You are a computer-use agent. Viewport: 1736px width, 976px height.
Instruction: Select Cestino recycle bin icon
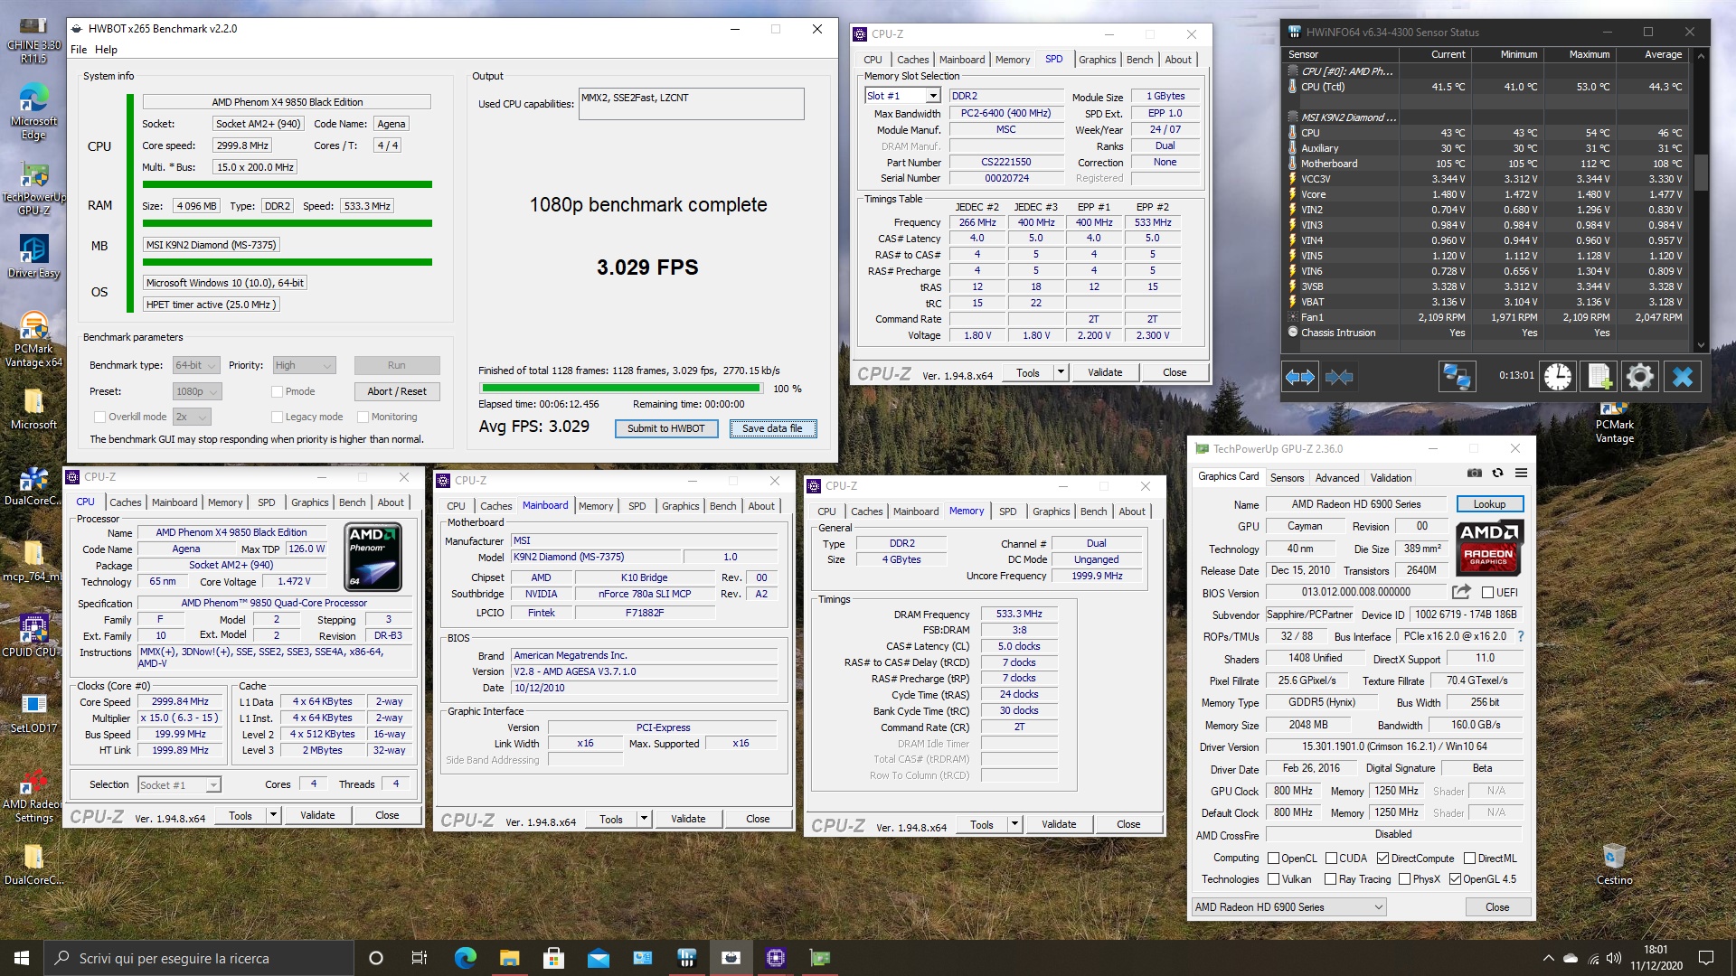(x=1614, y=864)
